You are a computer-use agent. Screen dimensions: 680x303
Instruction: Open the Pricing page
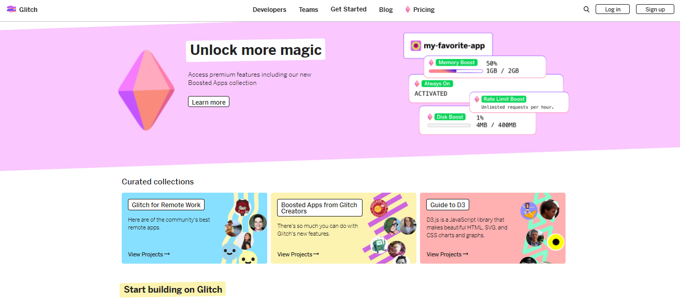(x=424, y=9)
